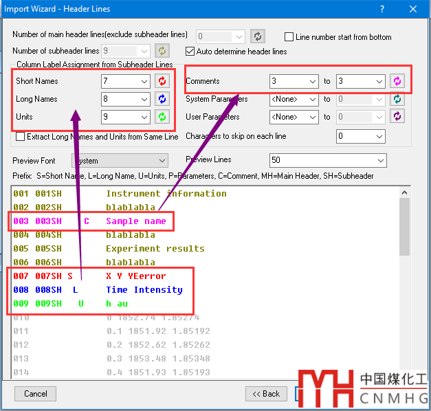Click the magenta refresh icon beside Comments
431x411 pixels.
397,81
